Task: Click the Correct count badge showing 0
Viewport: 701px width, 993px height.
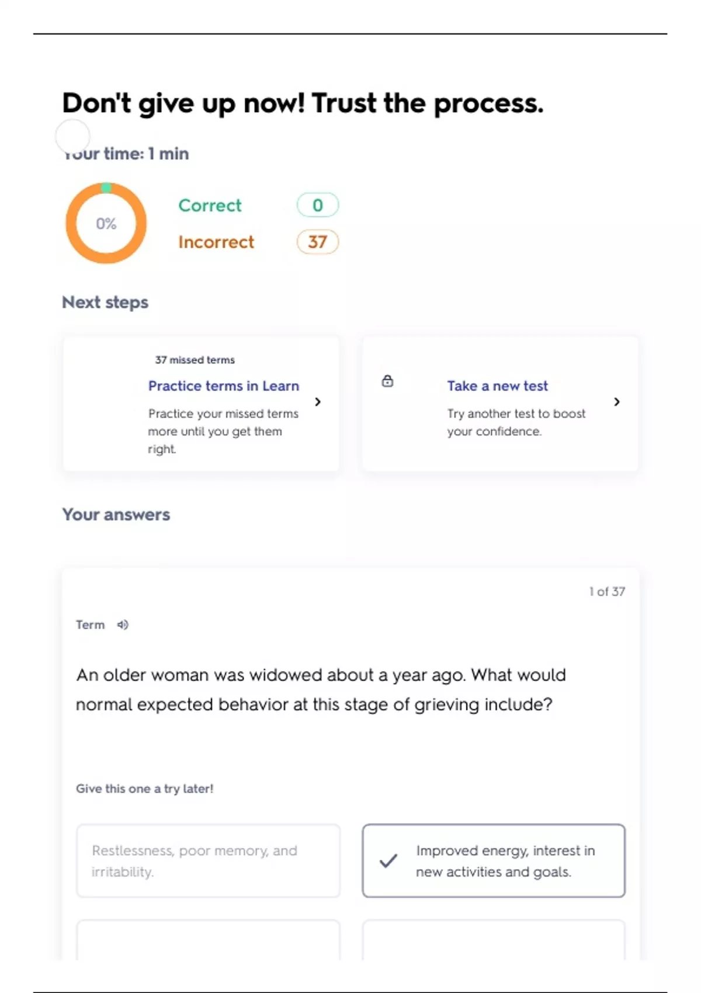Action: click(x=317, y=205)
